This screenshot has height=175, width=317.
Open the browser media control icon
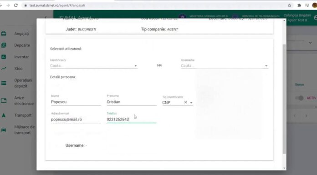coord(307,5)
